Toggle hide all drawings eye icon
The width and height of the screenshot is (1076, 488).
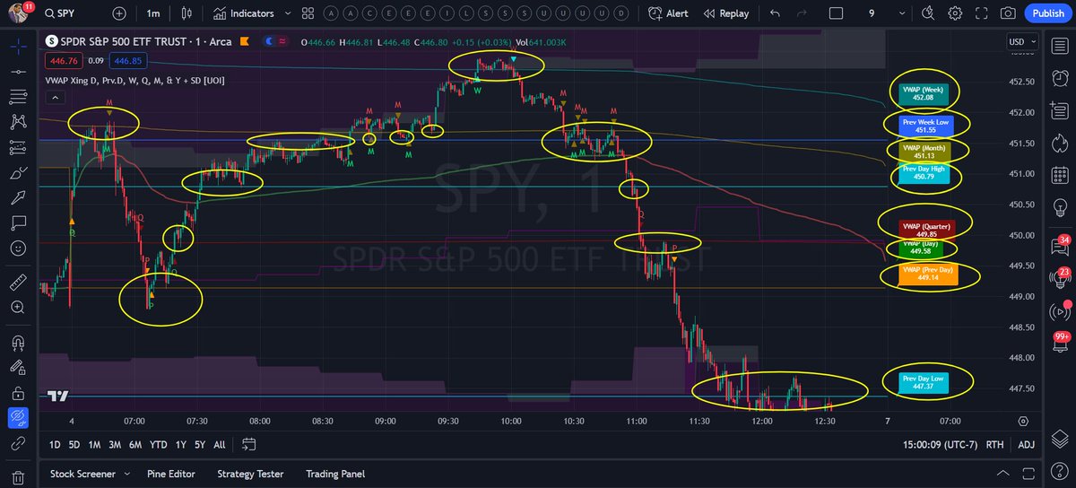click(18, 418)
